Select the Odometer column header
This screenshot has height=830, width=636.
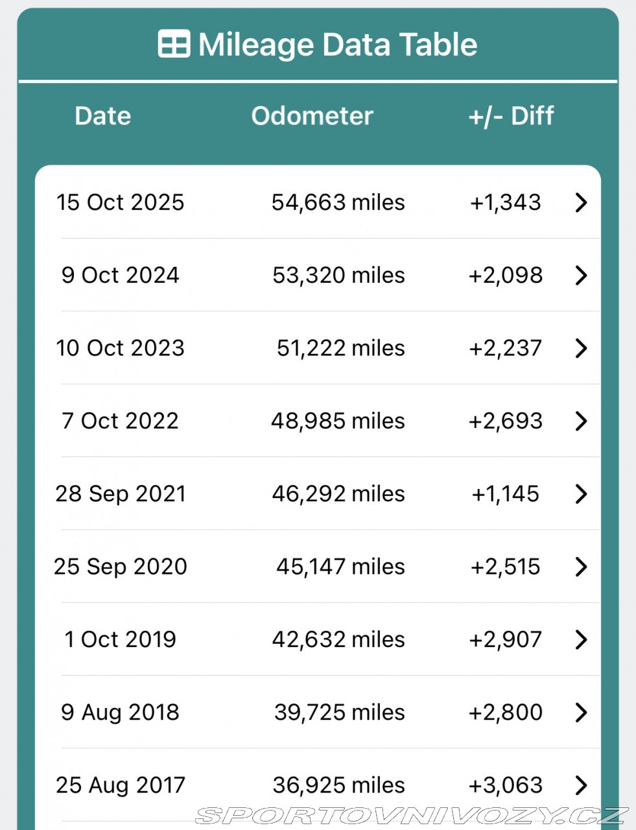312,116
